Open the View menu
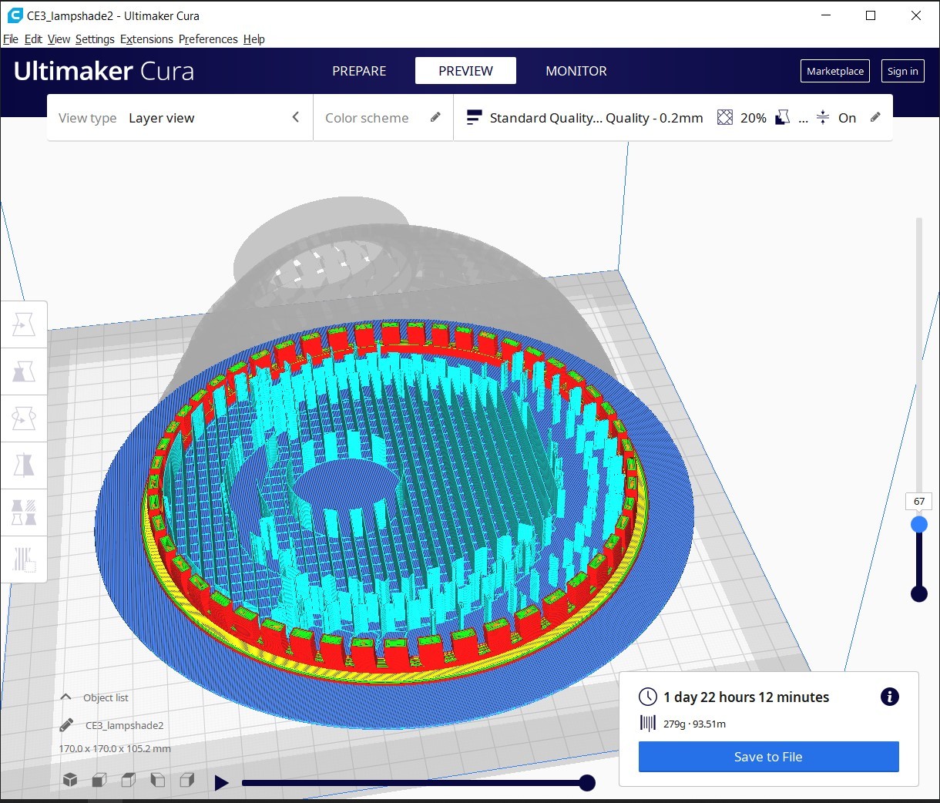The image size is (940, 803). click(x=59, y=39)
